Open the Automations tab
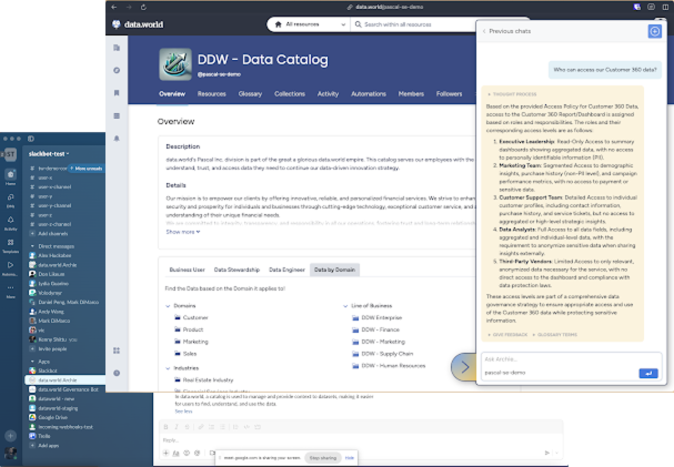Viewport: 674px width, 467px height. pyautogui.click(x=369, y=94)
